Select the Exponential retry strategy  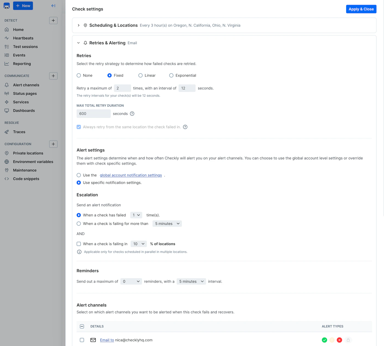171,75
